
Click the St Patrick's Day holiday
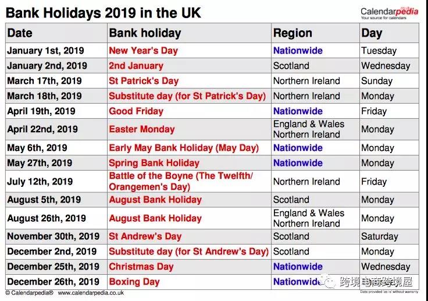coord(144,81)
